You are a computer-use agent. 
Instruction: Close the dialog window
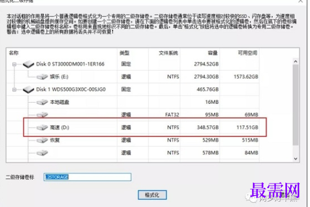pyautogui.click(x=300, y=1)
